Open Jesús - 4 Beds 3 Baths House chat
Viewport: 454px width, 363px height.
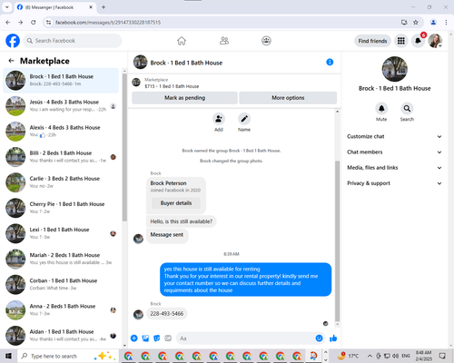click(61, 106)
